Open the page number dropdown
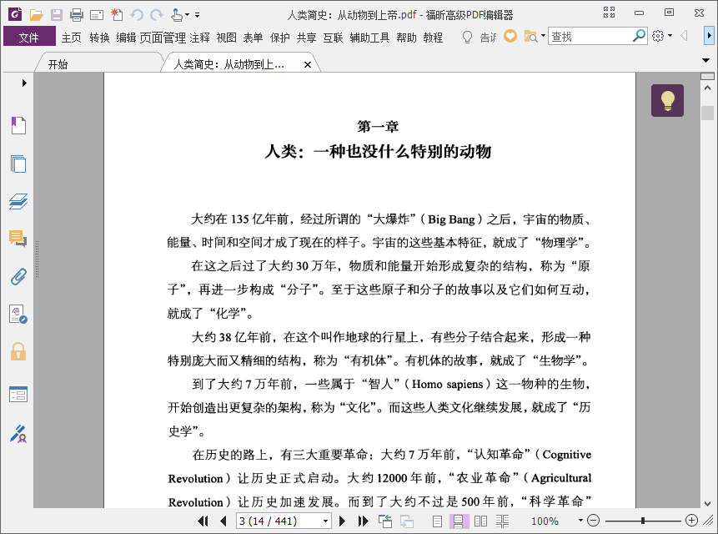 tap(325, 521)
